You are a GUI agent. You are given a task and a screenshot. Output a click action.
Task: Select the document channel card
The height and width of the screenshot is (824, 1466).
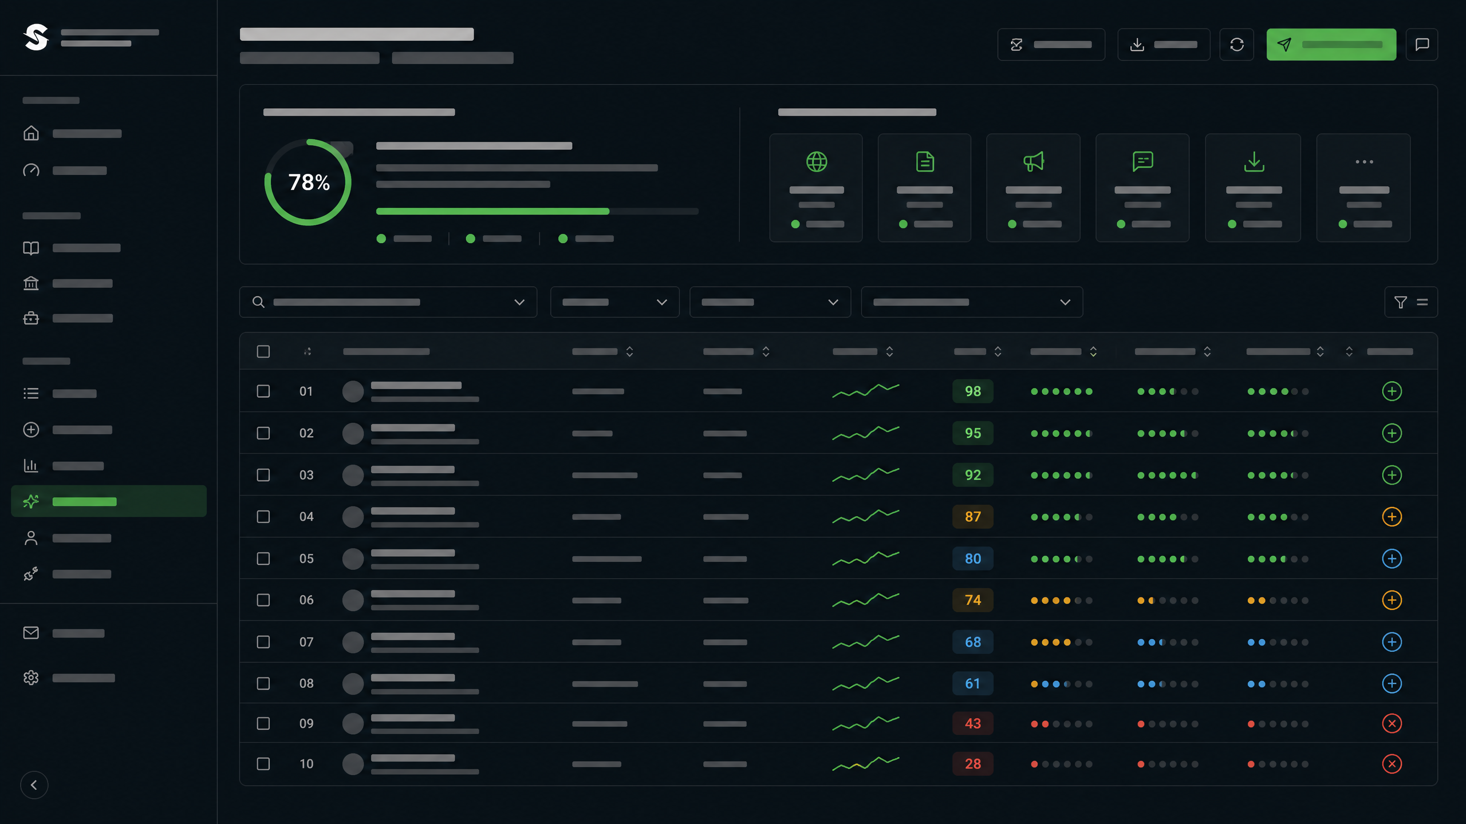(925, 188)
